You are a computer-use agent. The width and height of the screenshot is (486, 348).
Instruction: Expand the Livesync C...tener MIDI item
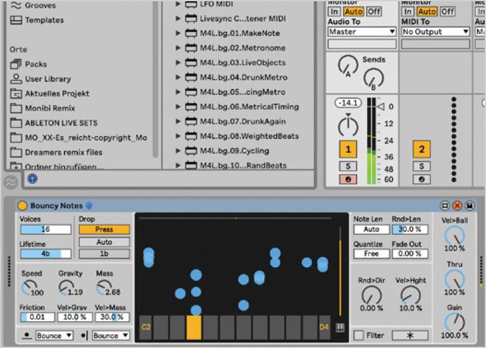click(178, 19)
